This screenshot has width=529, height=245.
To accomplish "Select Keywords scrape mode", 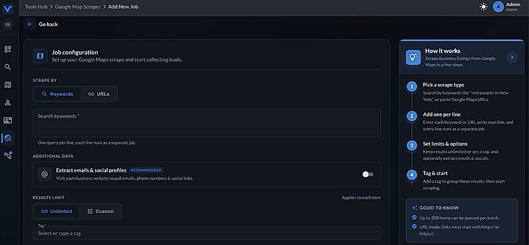I will tap(57, 94).
